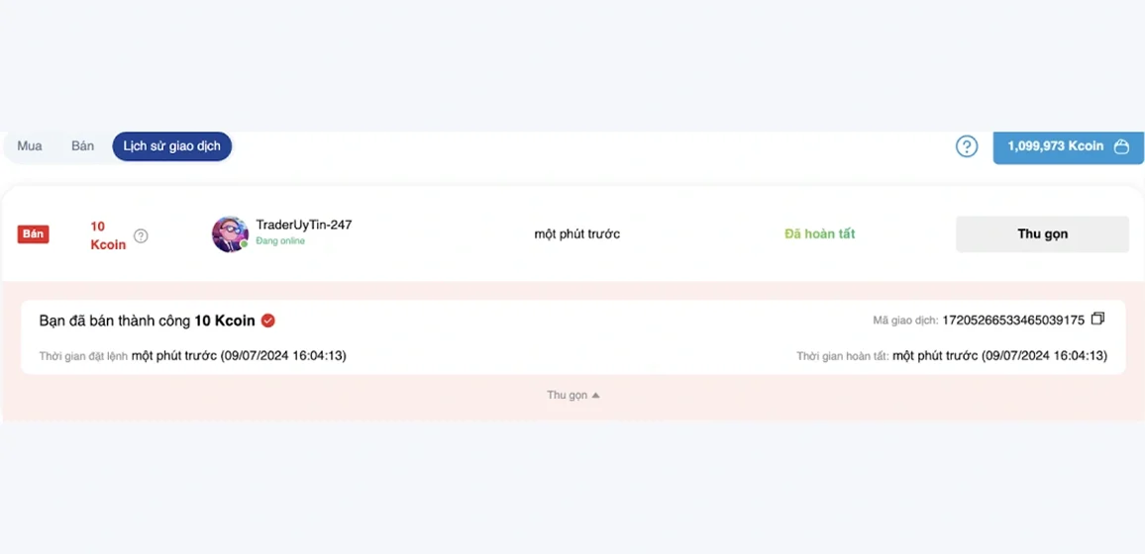Open the 1,099,973 Kcoin balance button
Screen dimensions: 1145x554
point(1068,146)
